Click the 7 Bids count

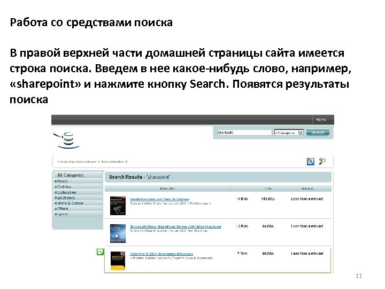coord(242,253)
